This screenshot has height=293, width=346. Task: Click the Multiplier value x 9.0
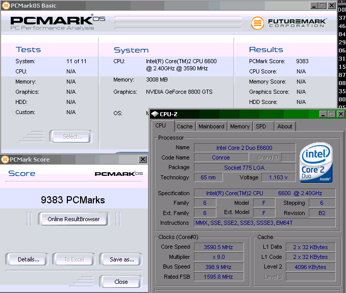(219, 257)
